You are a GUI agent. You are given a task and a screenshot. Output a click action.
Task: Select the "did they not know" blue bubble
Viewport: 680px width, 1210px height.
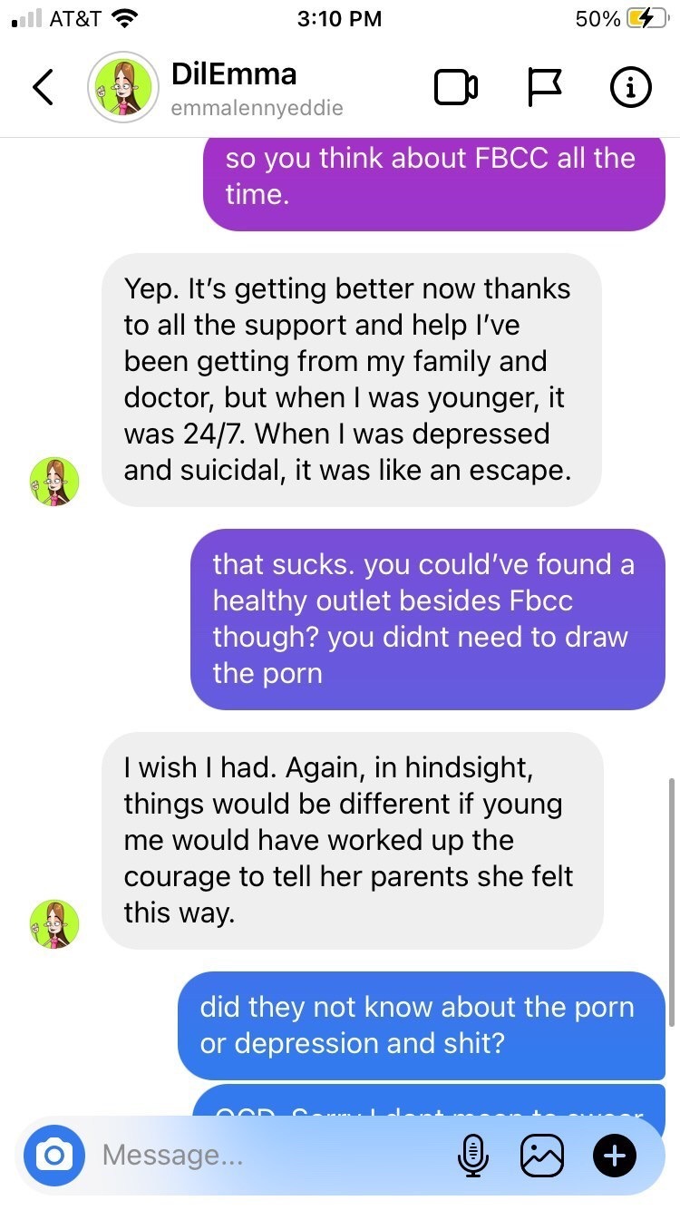click(x=422, y=1026)
